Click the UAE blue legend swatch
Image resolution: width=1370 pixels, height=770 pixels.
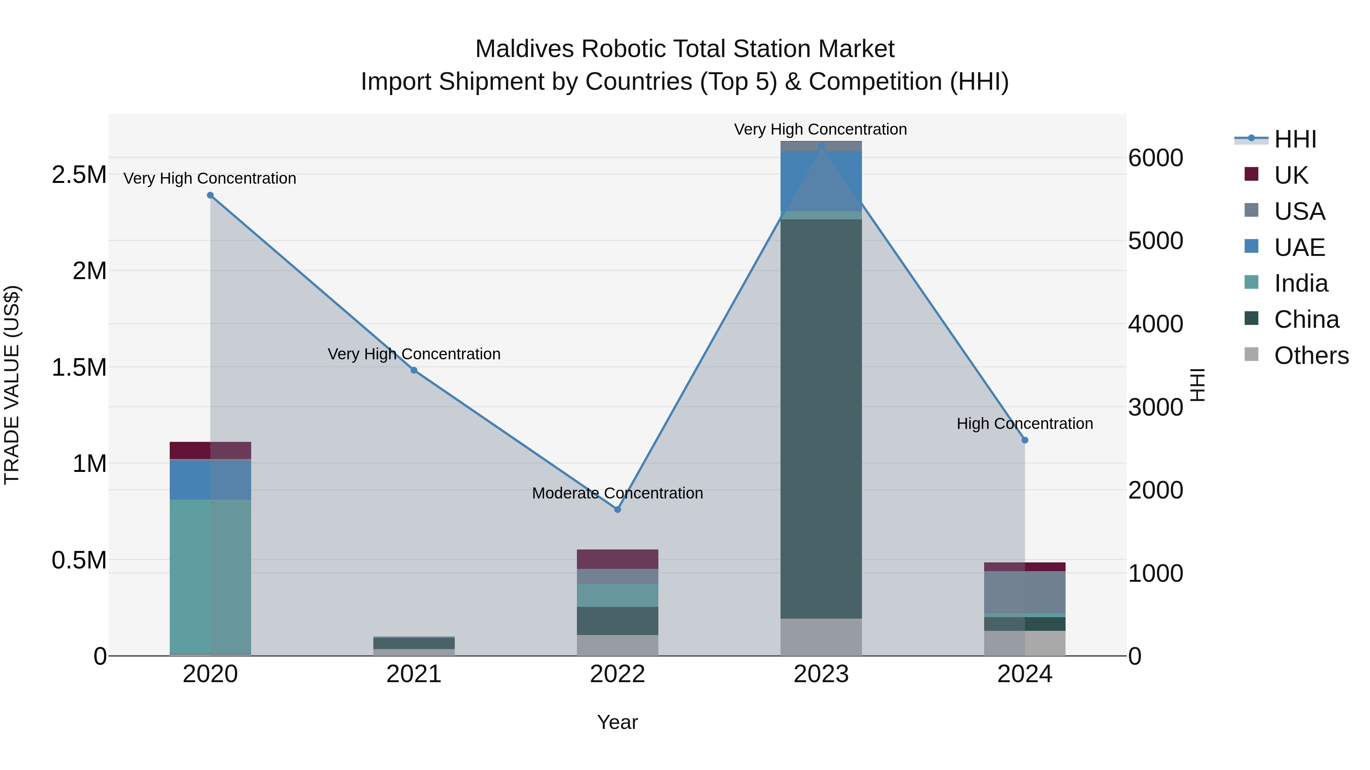click(1251, 246)
